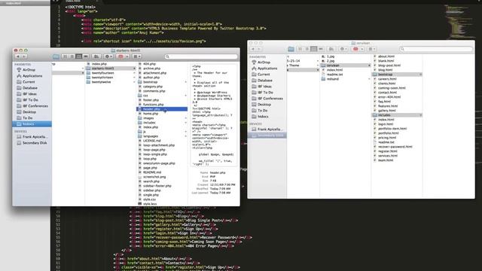The height and width of the screenshot is (271, 482).
Task: Switch cerulean window to column view
Action: tap(314, 49)
